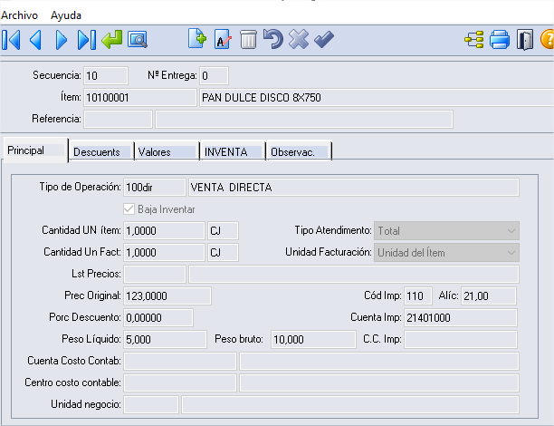Open the Ayuda menu

66,15
